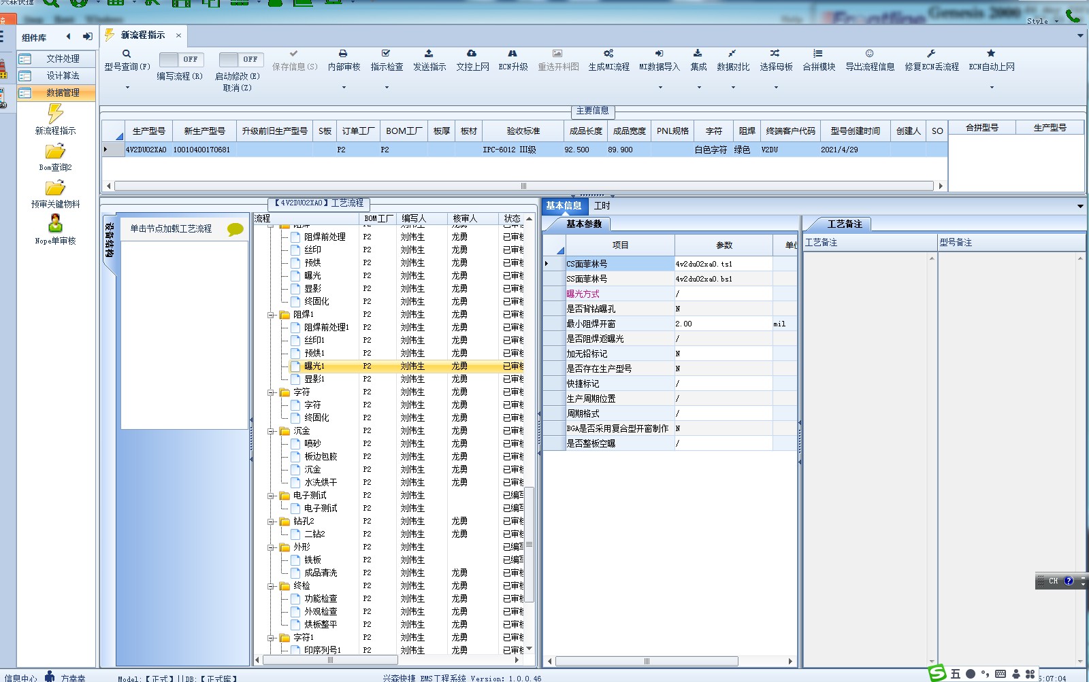The height and width of the screenshot is (682, 1089).
Task: Click the 型号创建时间 column header
Action: pos(856,131)
